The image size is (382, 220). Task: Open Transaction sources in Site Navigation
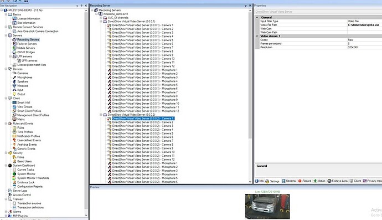(x=29, y=203)
